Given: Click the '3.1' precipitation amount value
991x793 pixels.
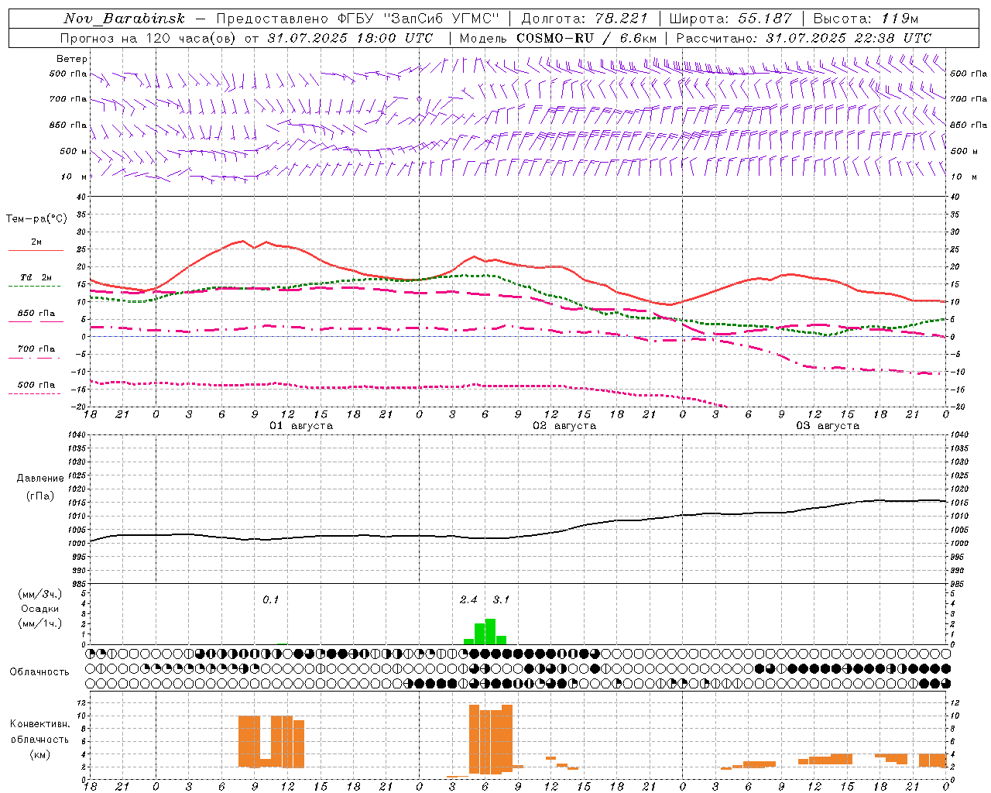Looking at the screenshot, I should (x=501, y=600).
